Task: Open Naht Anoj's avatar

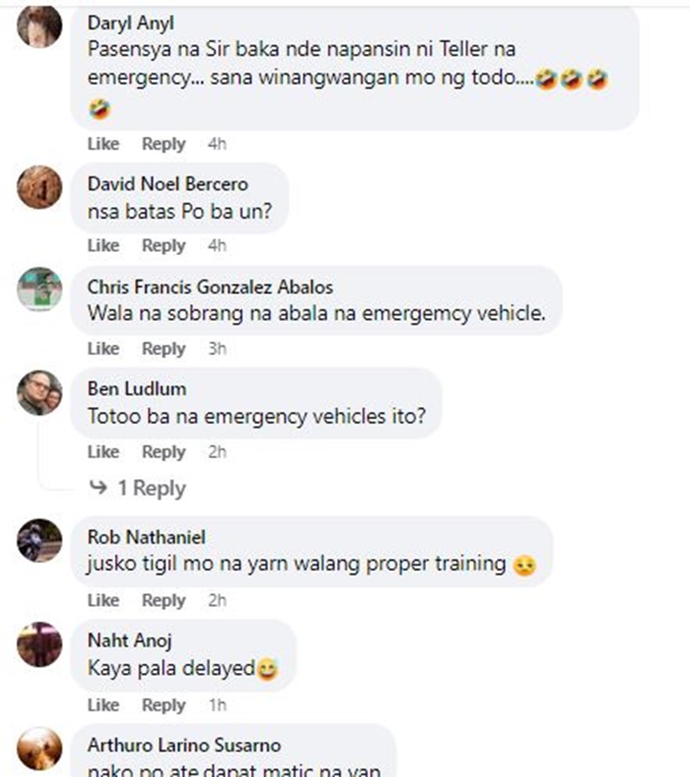Action: (x=40, y=645)
